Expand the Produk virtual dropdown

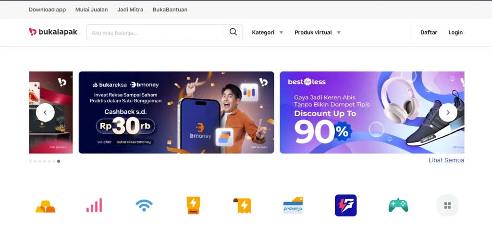click(x=318, y=32)
